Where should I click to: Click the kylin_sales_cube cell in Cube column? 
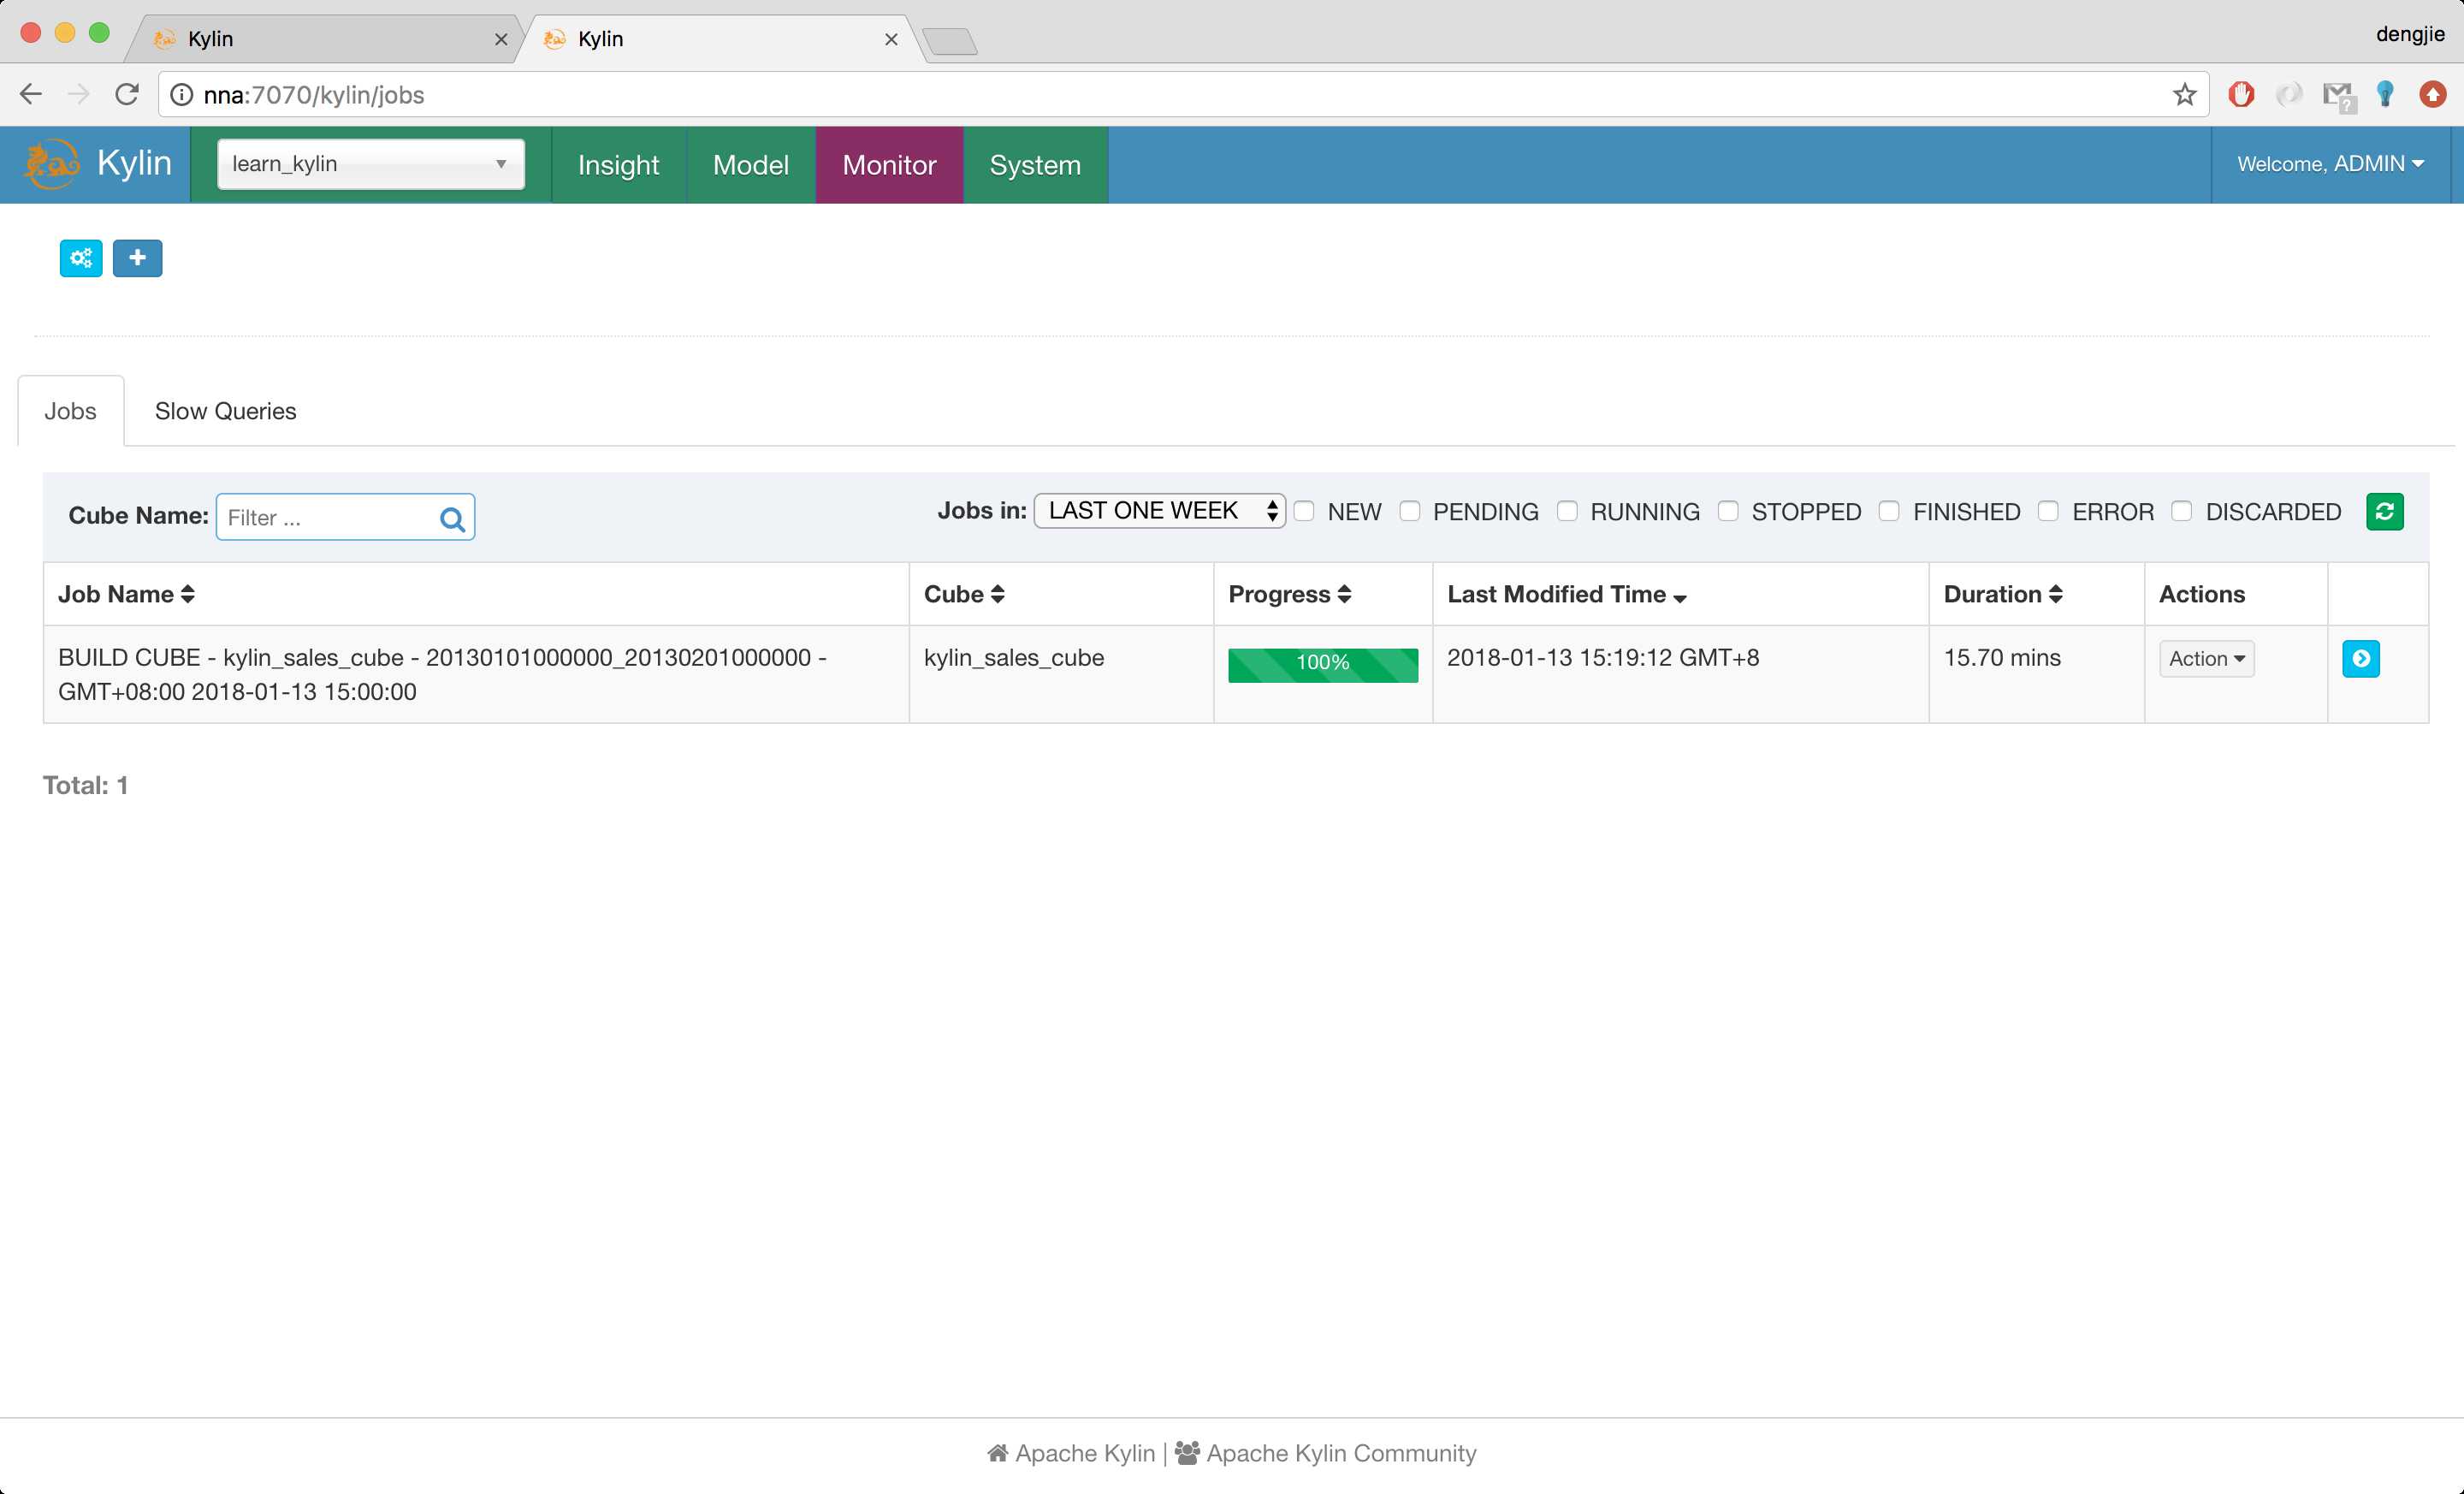(x=1014, y=658)
